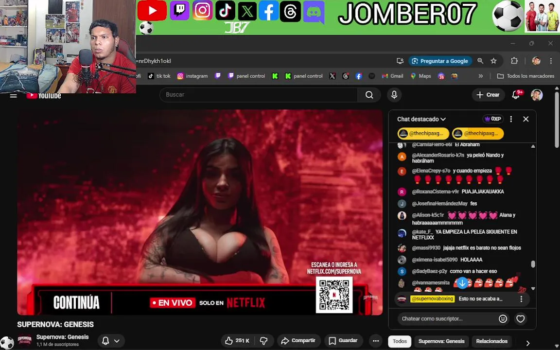This screenshot has width=560, height=350.
Task: Send a heart reaction in chat
Action: (520, 318)
